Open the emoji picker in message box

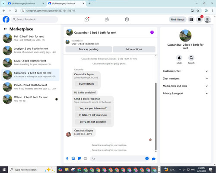[147, 159]
